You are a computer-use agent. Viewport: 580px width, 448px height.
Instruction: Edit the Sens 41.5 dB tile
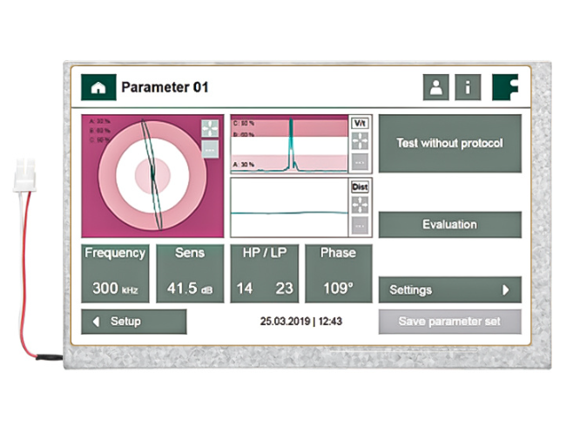190,273
